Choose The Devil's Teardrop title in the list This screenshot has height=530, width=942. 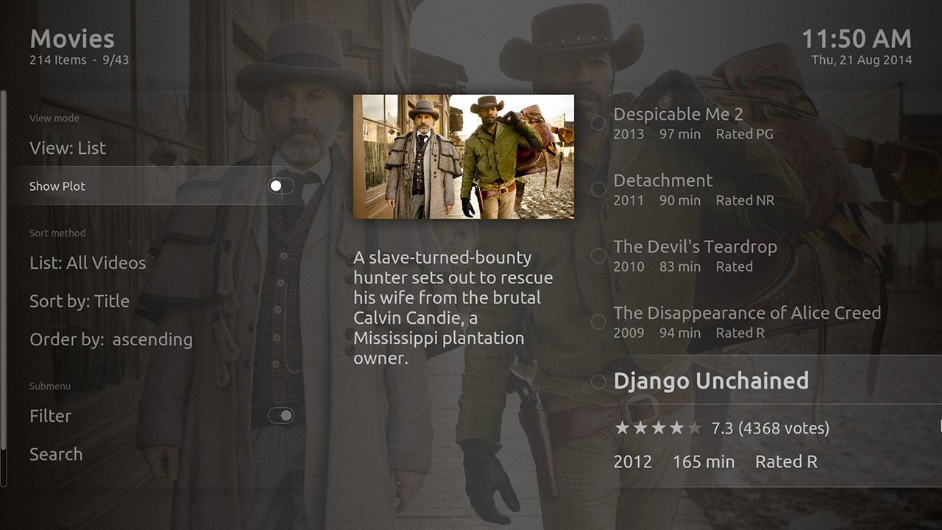tap(695, 247)
